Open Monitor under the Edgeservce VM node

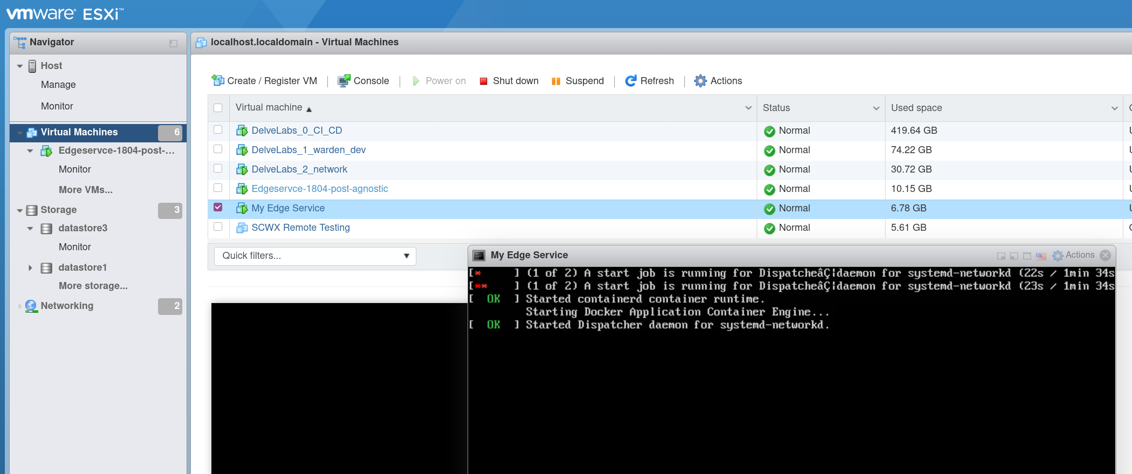pos(75,169)
